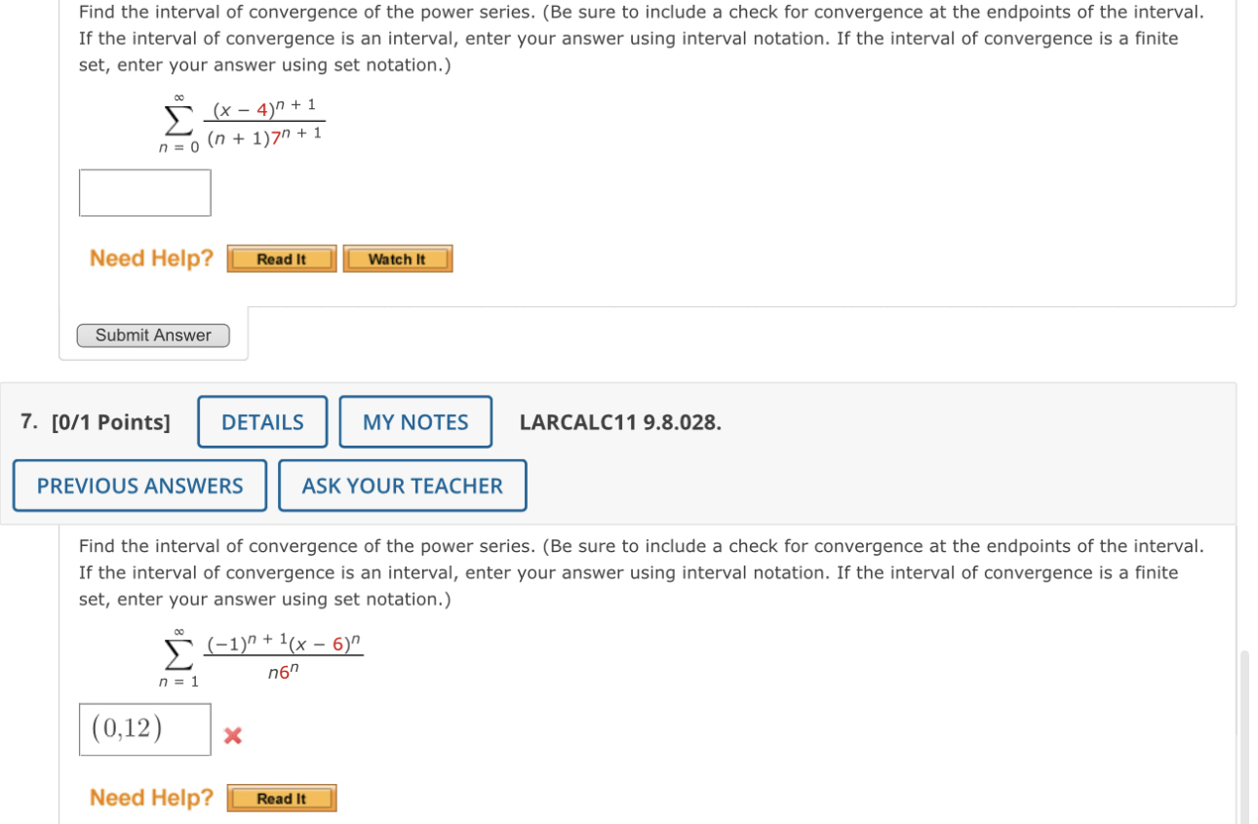
Task: Open the orange Need Help section of the first problem
Action: [x=148, y=257]
